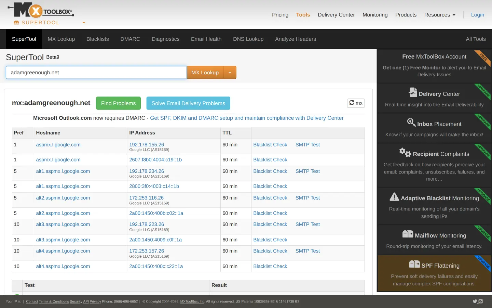Click the MxToolbox logo
This screenshot has height=308, width=492.
click(40, 10)
